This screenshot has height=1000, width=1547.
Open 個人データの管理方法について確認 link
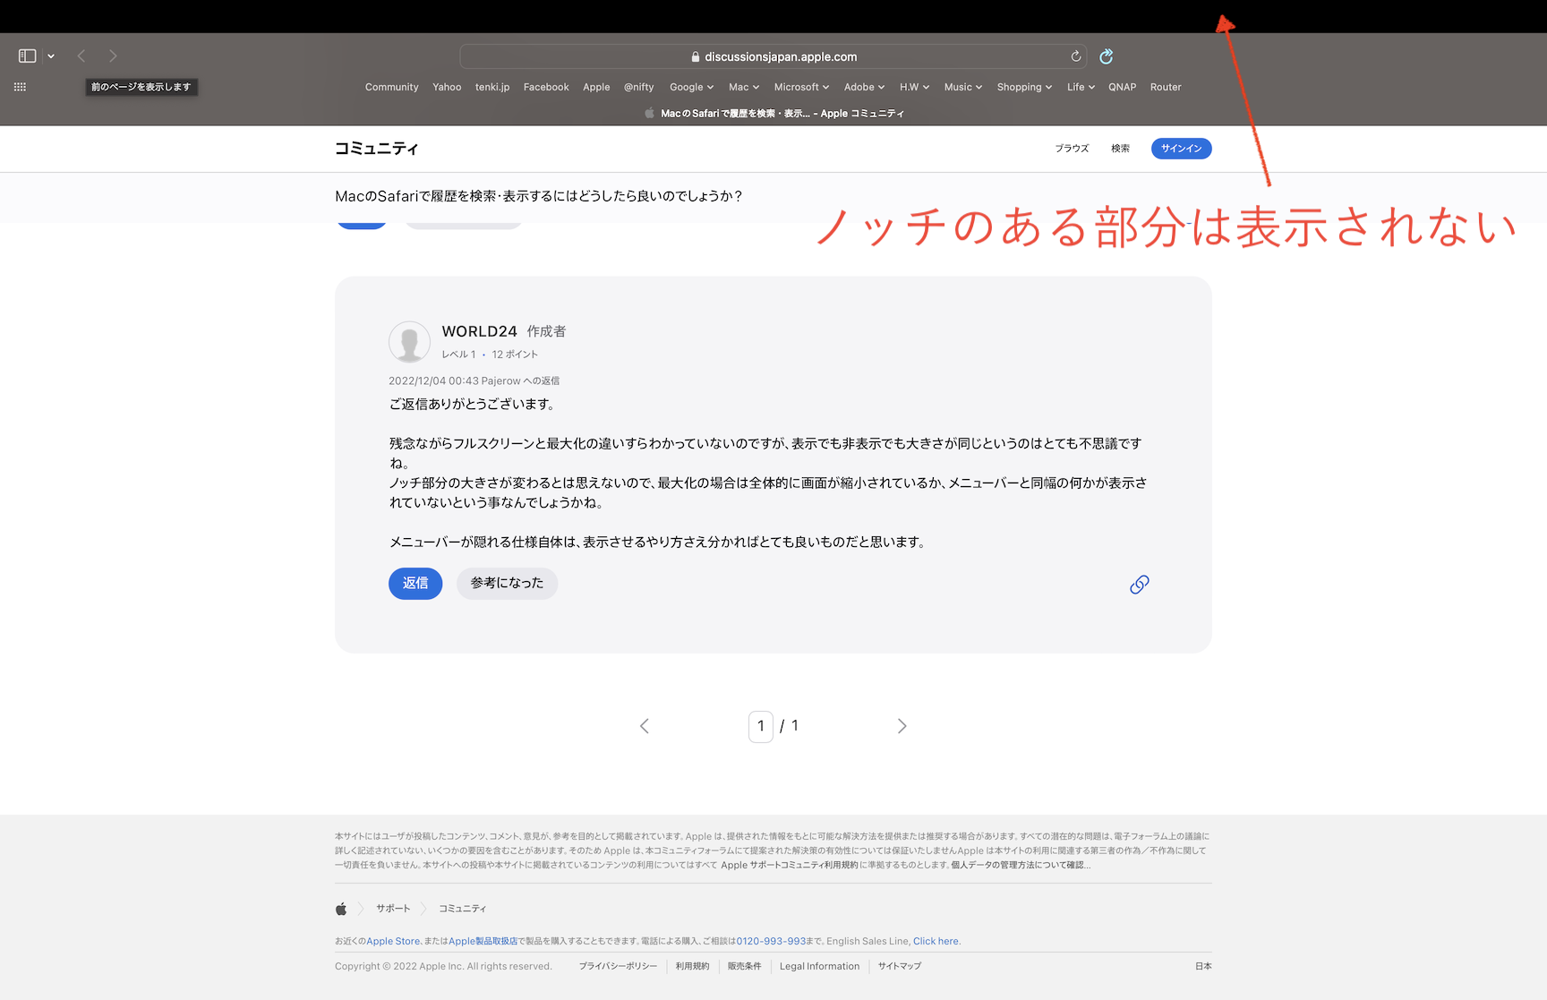(x=1021, y=865)
